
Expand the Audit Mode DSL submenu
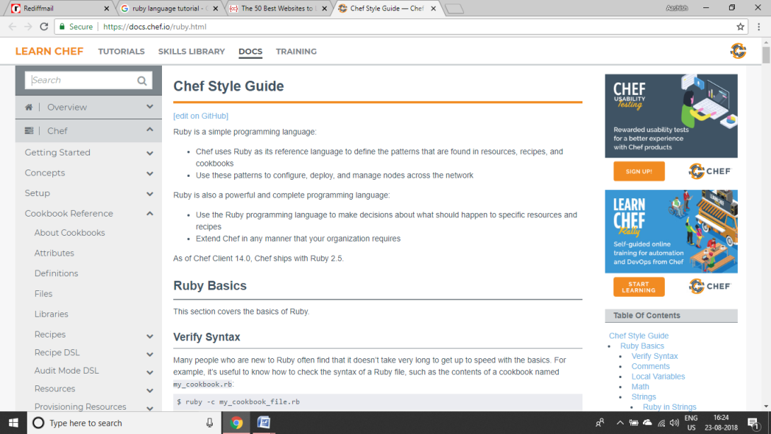point(149,372)
